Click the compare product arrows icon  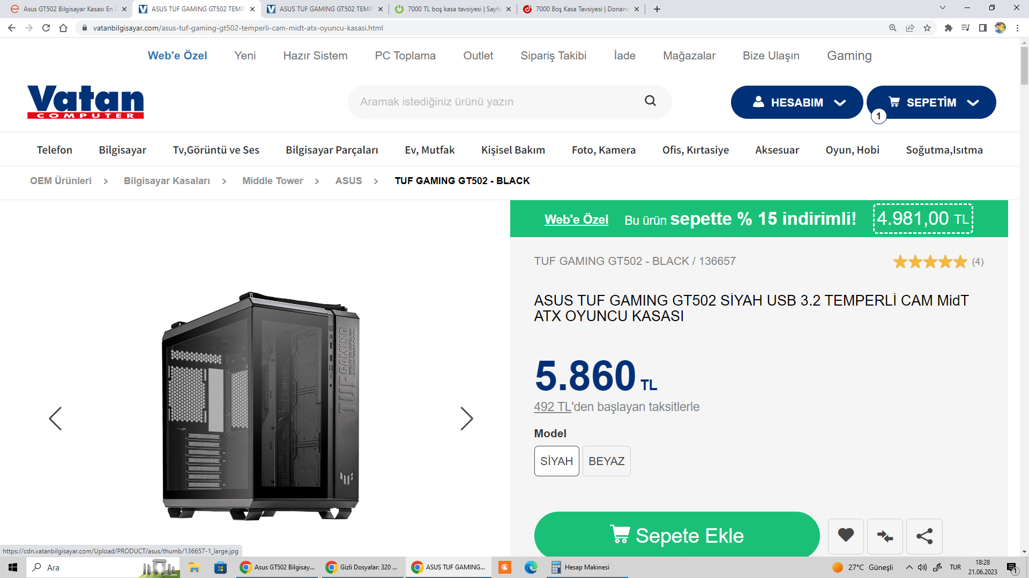point(885,535)
